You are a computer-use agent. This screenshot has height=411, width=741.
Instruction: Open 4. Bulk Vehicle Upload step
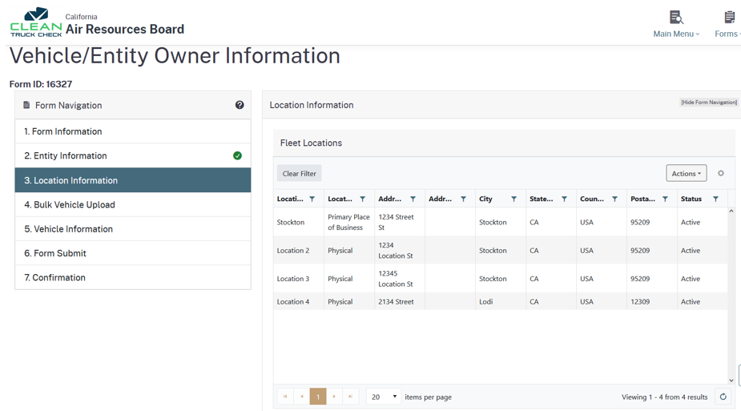[x=70, y=205]
